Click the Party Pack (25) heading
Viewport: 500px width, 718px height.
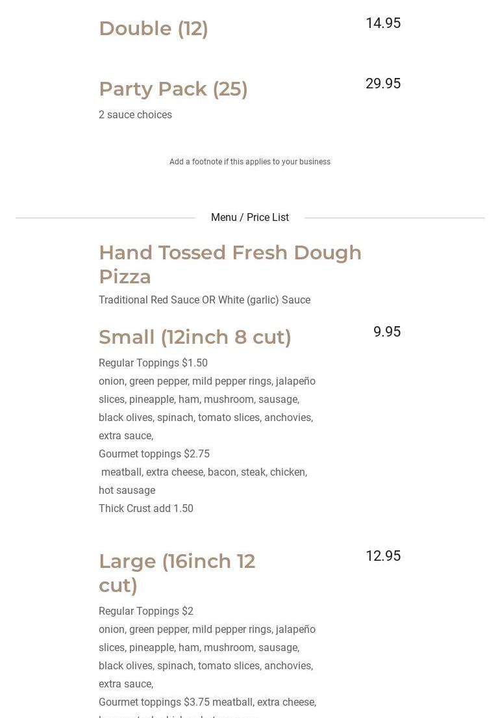tap(173, 89)
